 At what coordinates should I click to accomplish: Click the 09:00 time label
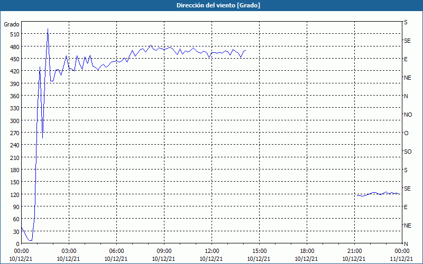coord(164,251)
